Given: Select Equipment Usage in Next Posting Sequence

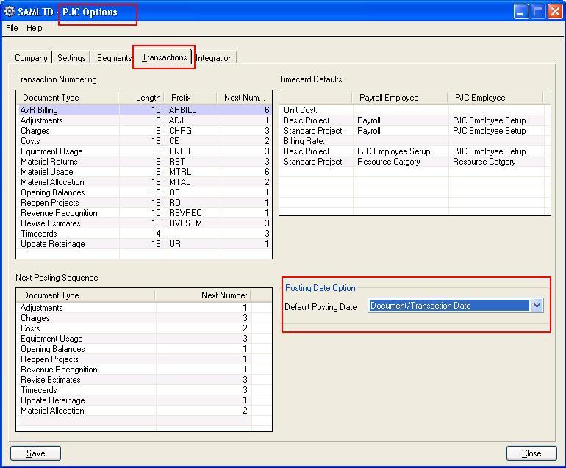Looking at the screenshot, I should click(x=135, y=339).
